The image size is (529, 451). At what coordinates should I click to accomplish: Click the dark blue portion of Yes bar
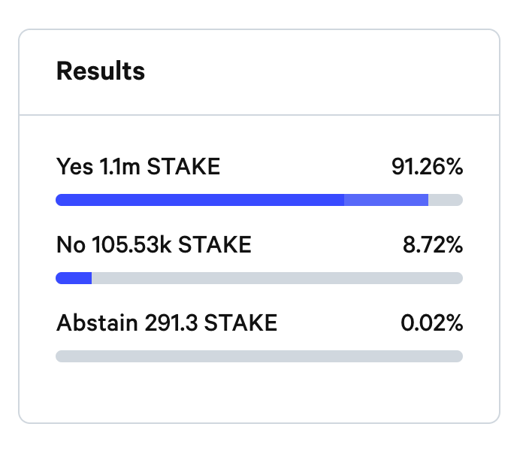(x=200, y=200)
